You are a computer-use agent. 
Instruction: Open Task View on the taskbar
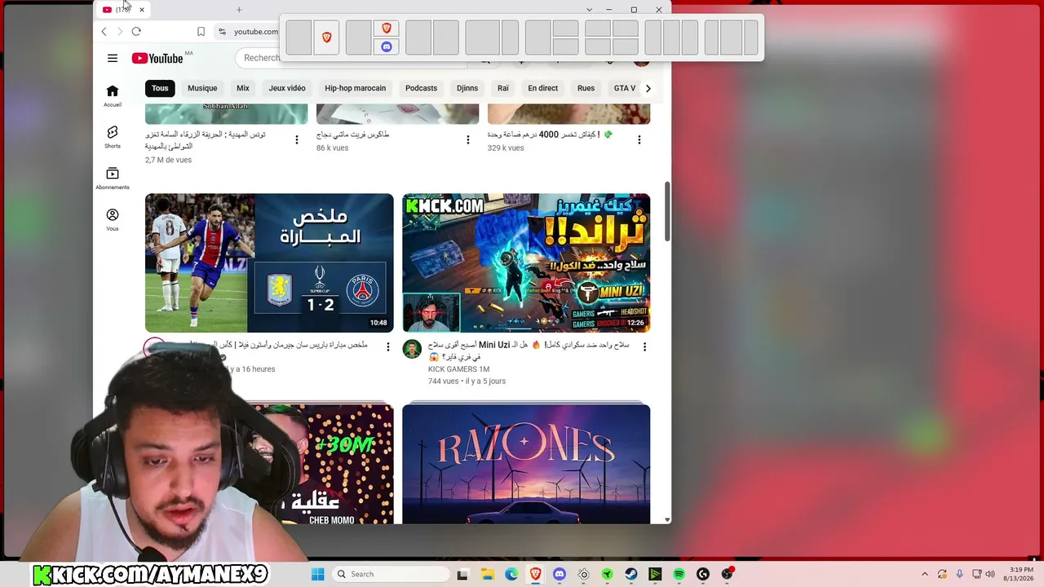[462, 574]
